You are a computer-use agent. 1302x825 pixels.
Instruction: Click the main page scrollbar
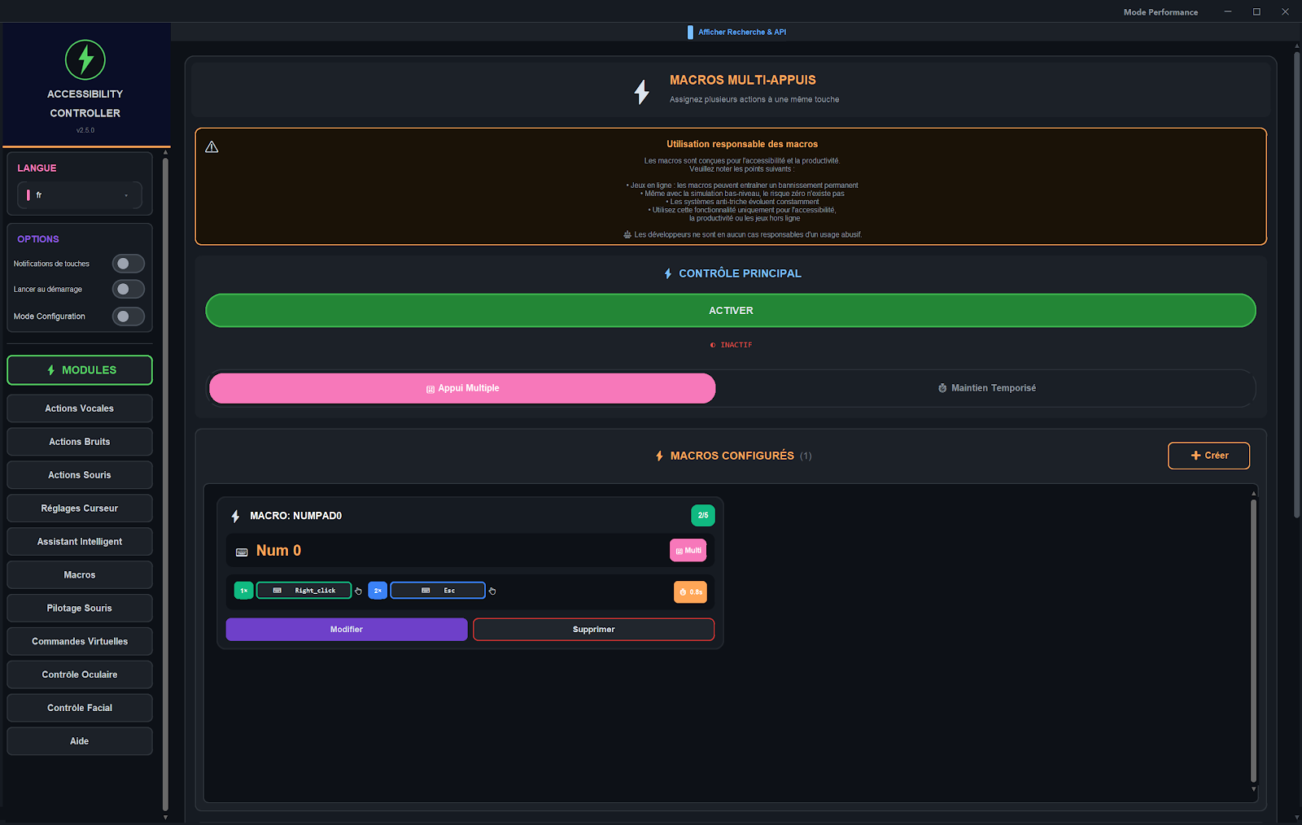tap(1297, 286)
